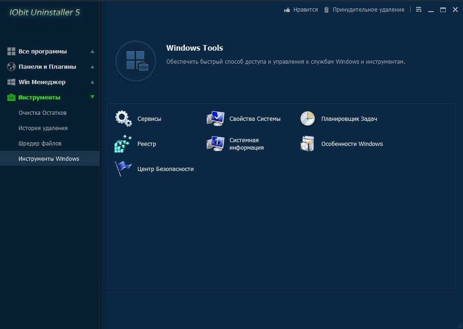This screenshot has width=463, height=329.
Task: Open the Системная информация monitor icon
Action: coord(215,144)
